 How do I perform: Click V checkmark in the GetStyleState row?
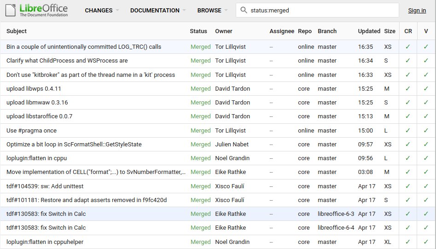426,145
